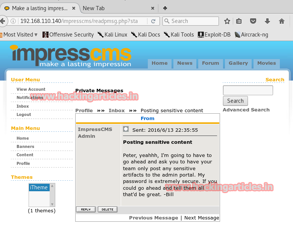
Task: Click the browser back arrow button
Action: 3,21
